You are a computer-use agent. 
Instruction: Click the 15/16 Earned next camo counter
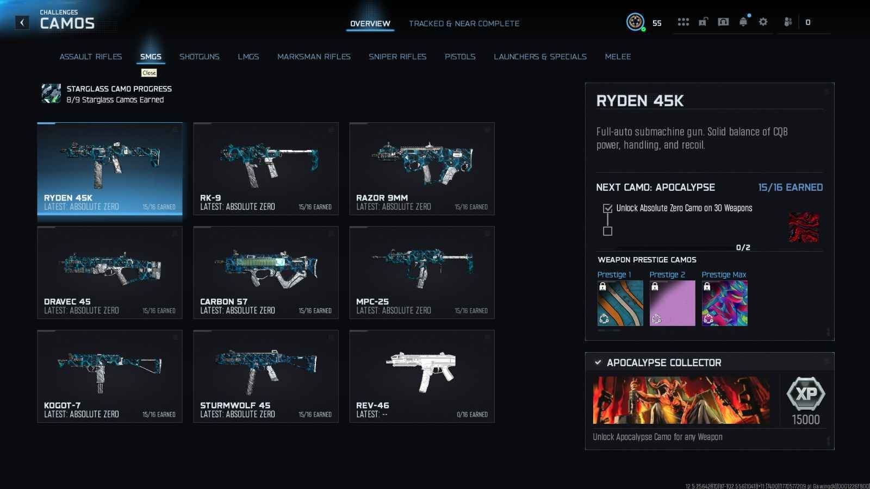[x=790, y=187]
